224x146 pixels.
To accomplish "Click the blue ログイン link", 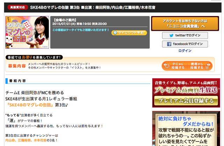I will tap(185, 51).
